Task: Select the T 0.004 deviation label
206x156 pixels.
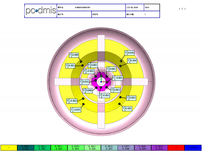Action: tap(132, 61)
